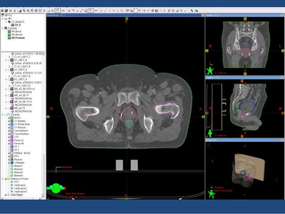
Task: Click the Marker3 structure name
Action: (x=18, y=172)
